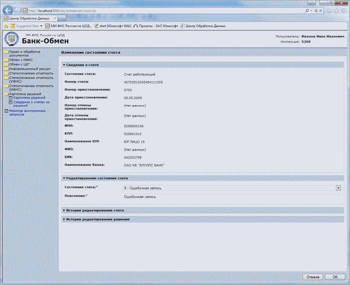Click the Монитор асинхронных запросов table icon
Viewport: 350px width, 285px height.
point(6,111)
